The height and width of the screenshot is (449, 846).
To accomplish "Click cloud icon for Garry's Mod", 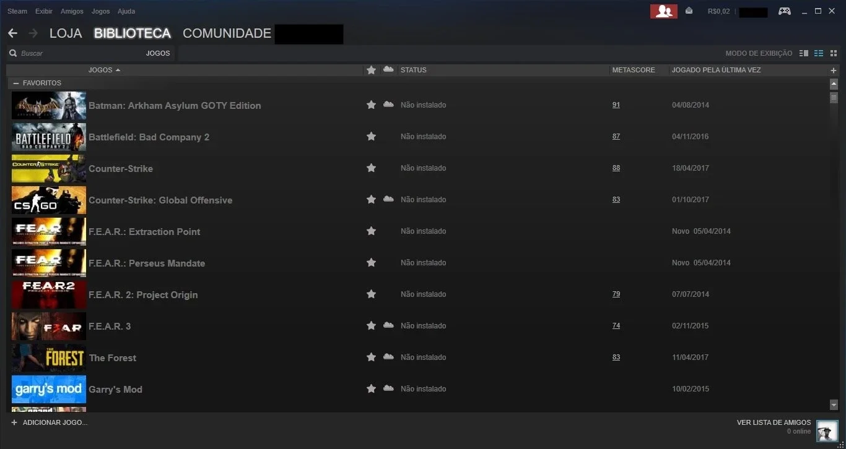I will (388, 388).
